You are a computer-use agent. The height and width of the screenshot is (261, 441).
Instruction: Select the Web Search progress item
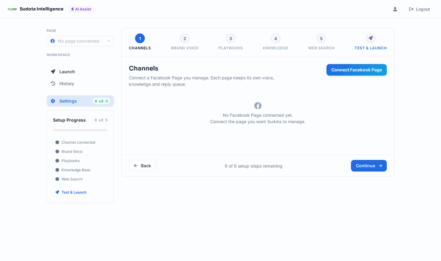coord(69,179)
